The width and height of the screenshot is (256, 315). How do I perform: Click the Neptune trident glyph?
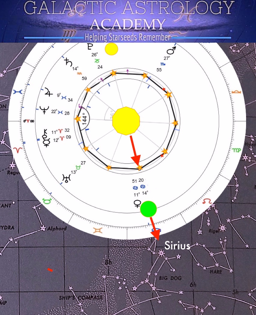point(44,110)
